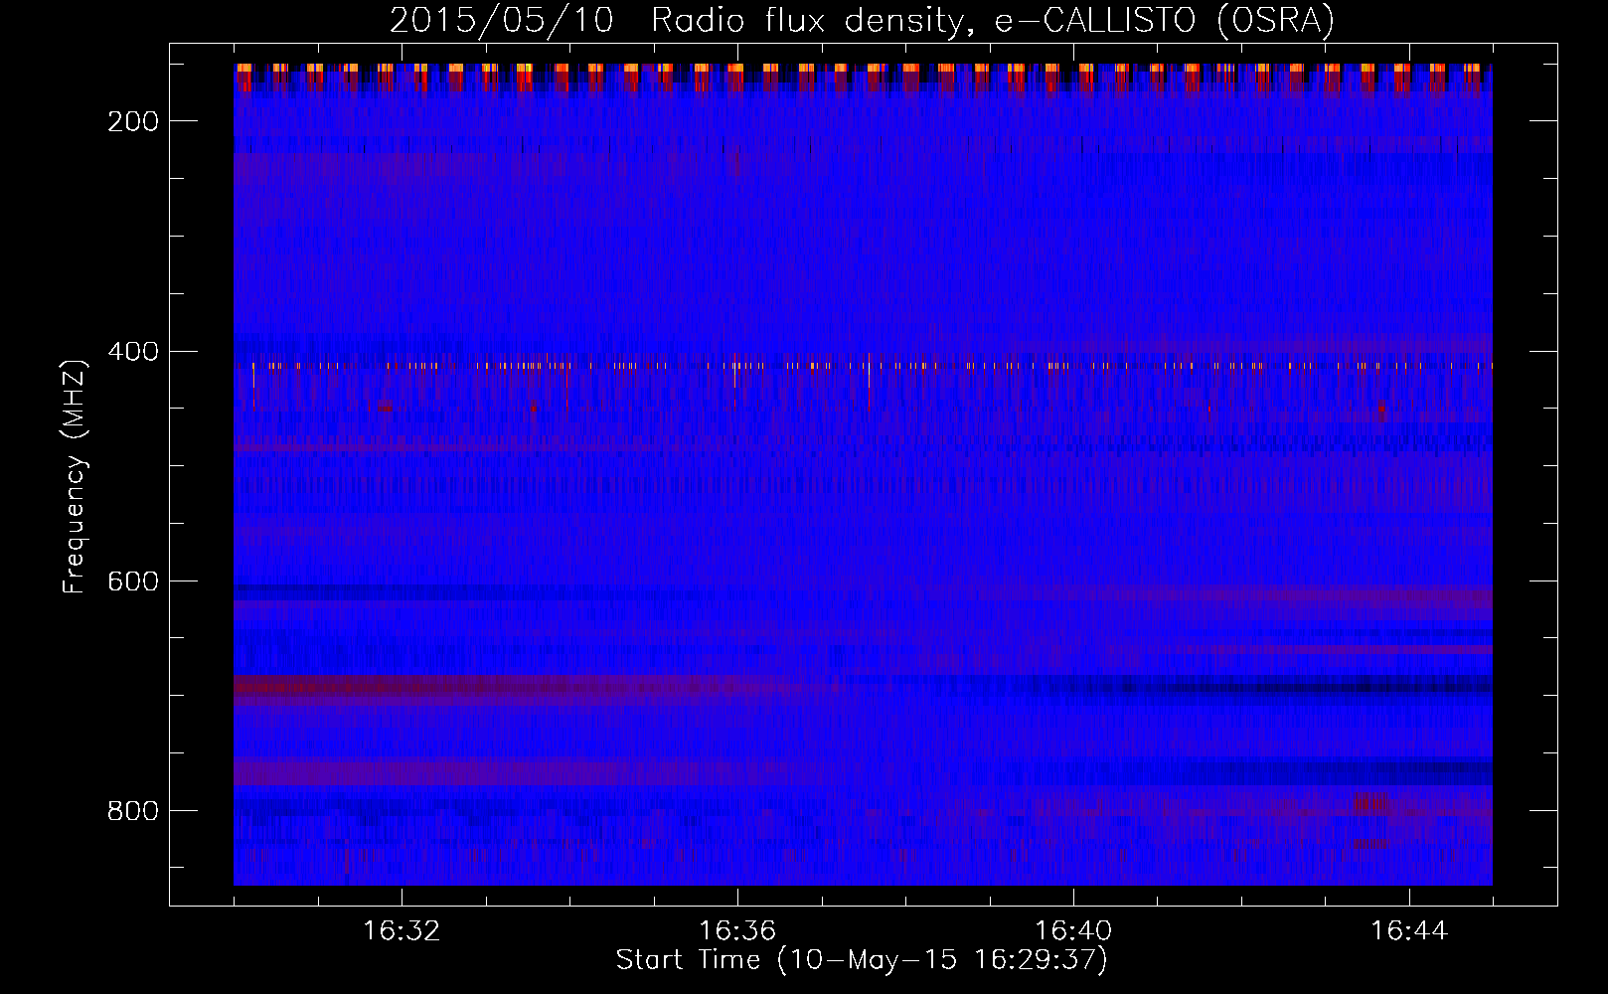The width and height of the screenshot is (1608, 994).
Task: Click the 16:32 time tick label
Action: click(402, 931)
